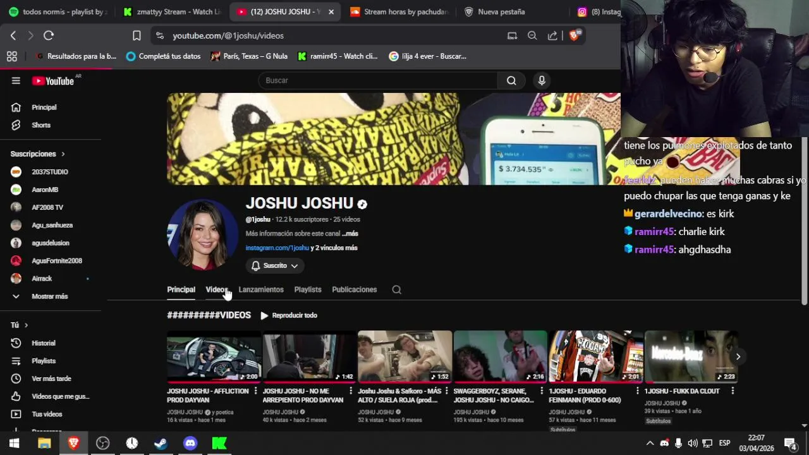Open zoom magnifier in address bar

tap(532, 35)
